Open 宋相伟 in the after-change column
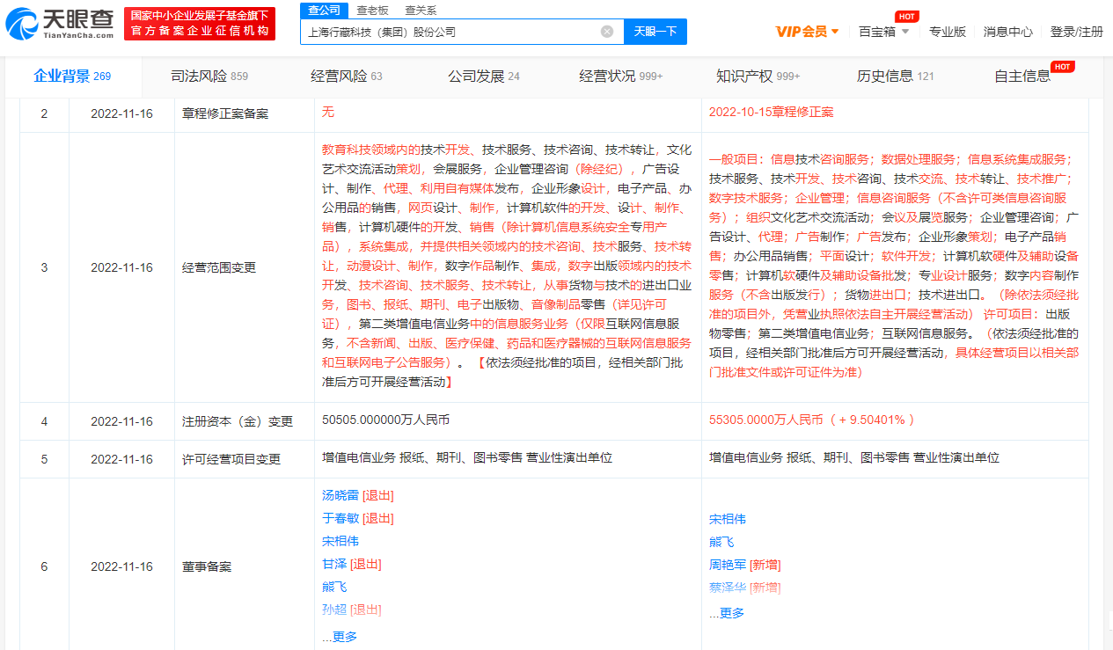The height and width of the screenshot is (650, 1113). (x=728, y=519)
